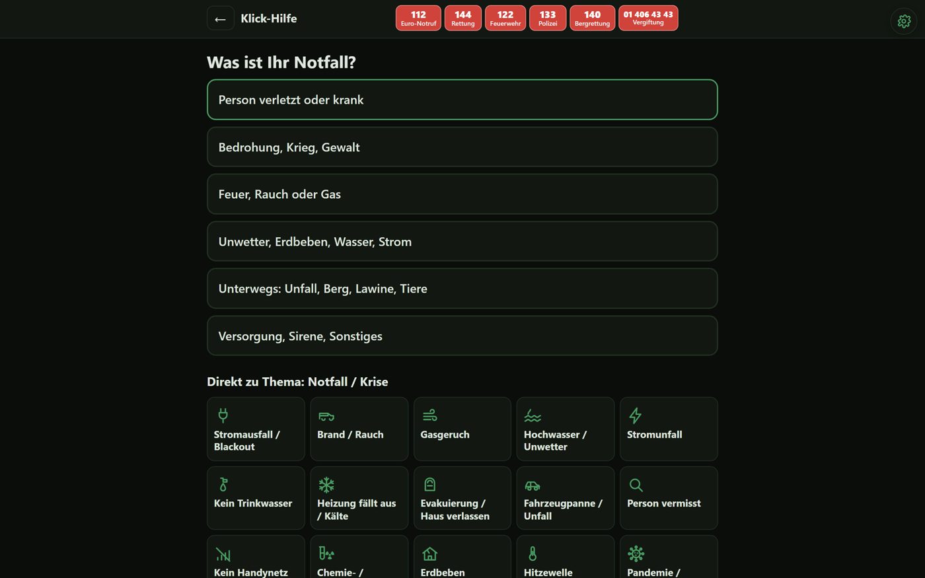
Task: Open the Heizung fällt aus snowflake tile
Action: pos(359,498)
